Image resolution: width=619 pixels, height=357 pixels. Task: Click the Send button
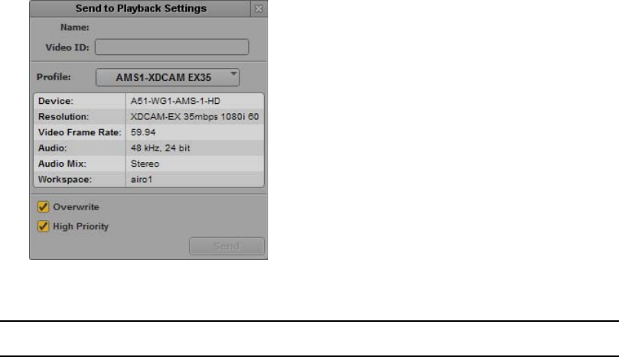click(226, 245)
